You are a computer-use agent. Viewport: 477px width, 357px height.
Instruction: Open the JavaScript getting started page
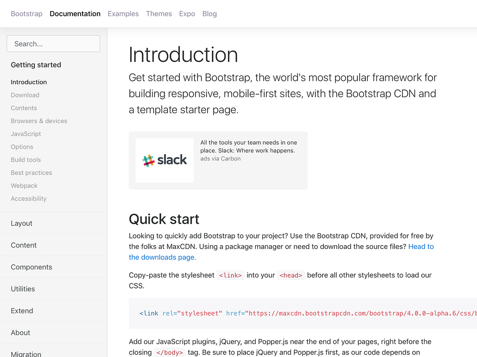click(x=26, y=134)
